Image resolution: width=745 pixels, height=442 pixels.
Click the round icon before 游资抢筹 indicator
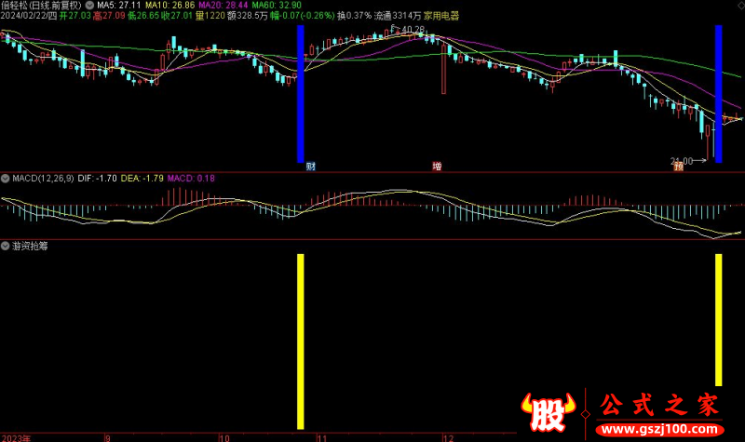coord(6,247)
